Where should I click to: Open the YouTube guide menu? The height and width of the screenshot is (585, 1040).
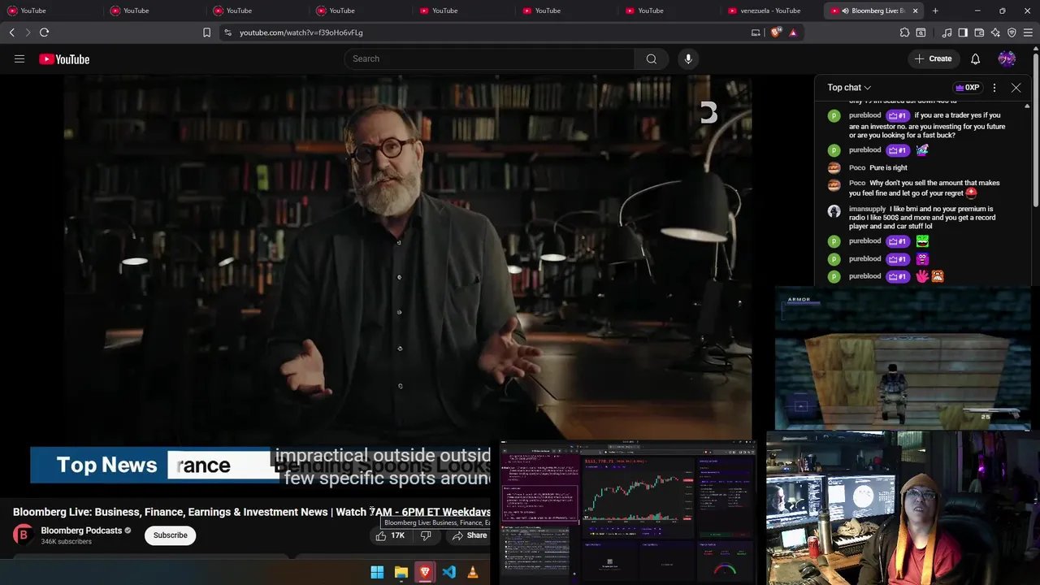click(x=19, y=58)
